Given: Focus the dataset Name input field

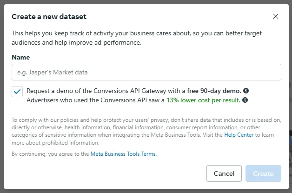Looking at the screenshot, I should coord(146,72).
